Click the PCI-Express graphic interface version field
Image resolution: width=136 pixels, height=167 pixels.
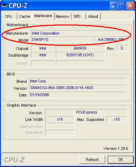point(86,112)
